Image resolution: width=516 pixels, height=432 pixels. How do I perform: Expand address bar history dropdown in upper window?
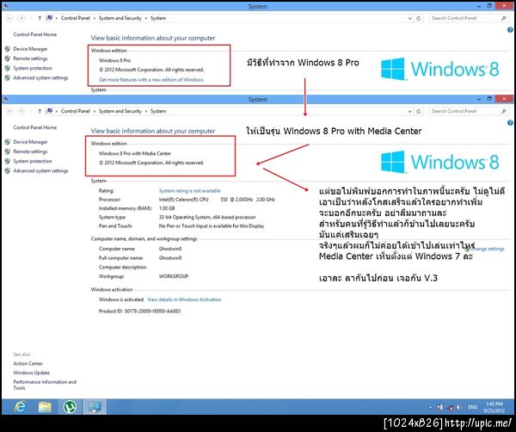click(409, 18)
